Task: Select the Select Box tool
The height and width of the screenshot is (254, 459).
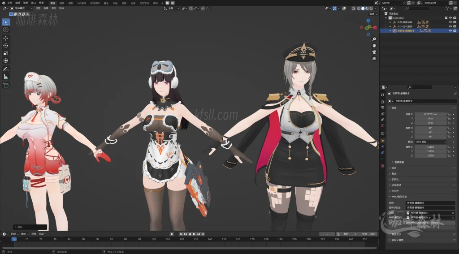Action: (5, 22)
